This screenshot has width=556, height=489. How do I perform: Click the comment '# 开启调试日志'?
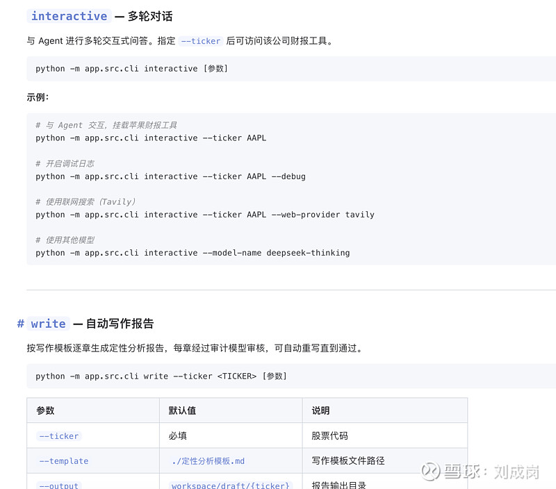pyautogui.click(x=65, y=164)
